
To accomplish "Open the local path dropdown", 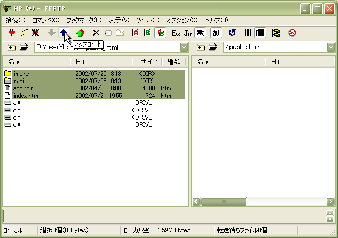I will [x=184, y=48].
